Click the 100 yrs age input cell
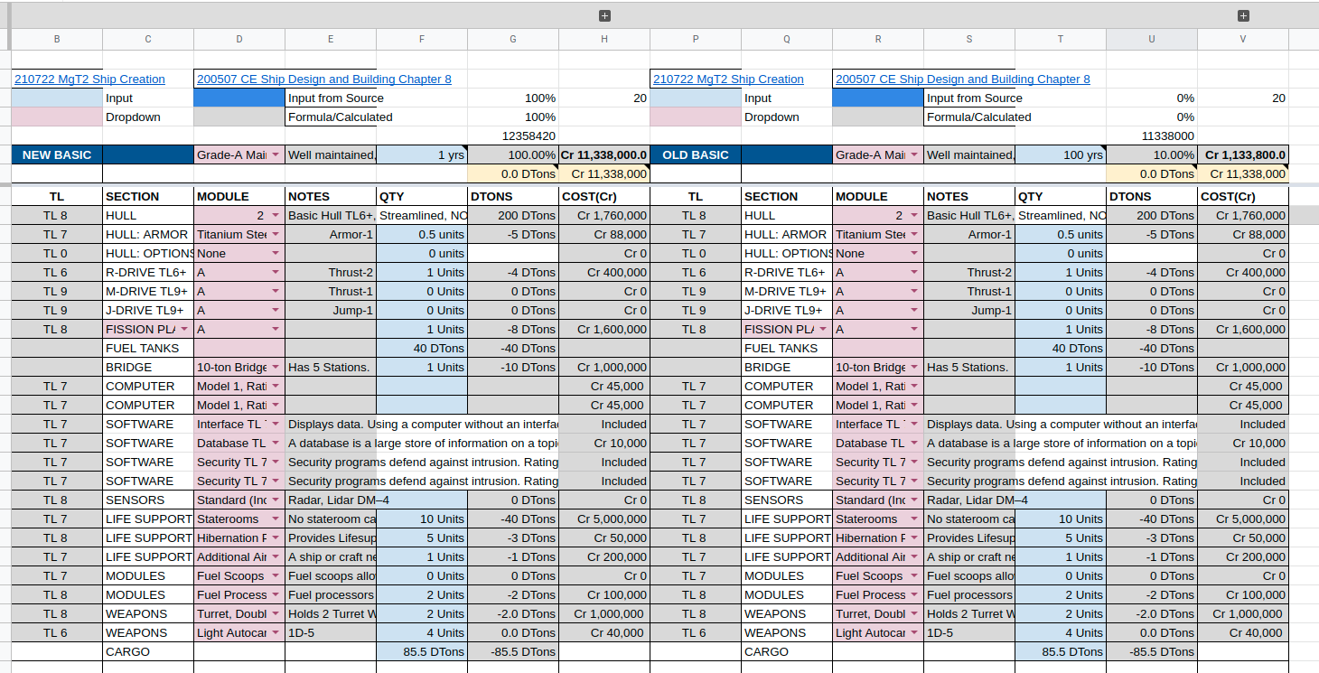Viewport: 1319px width, 673px height. (x=1061, y=155)
